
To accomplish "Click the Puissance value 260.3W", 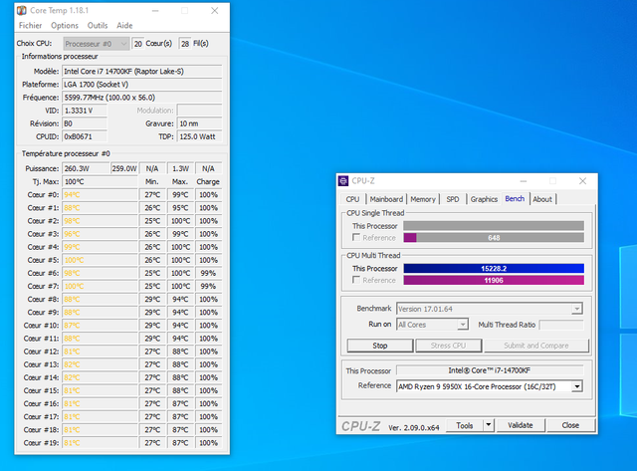I will coord(86,168).
